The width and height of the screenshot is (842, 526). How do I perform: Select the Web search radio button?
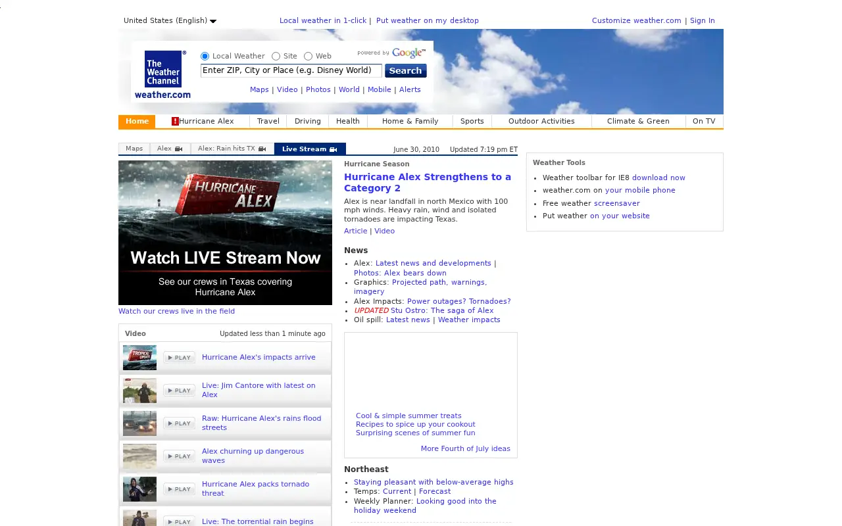point(308,57)
